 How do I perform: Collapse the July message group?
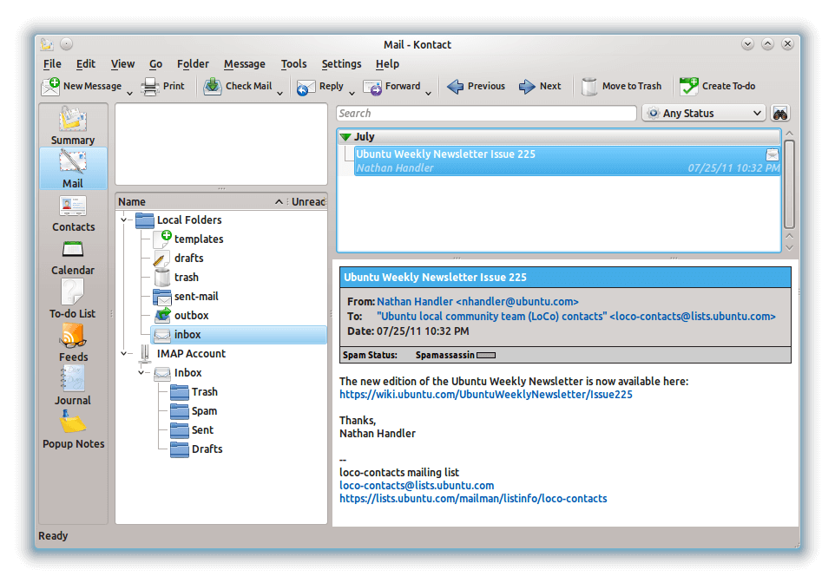[345, 136]
